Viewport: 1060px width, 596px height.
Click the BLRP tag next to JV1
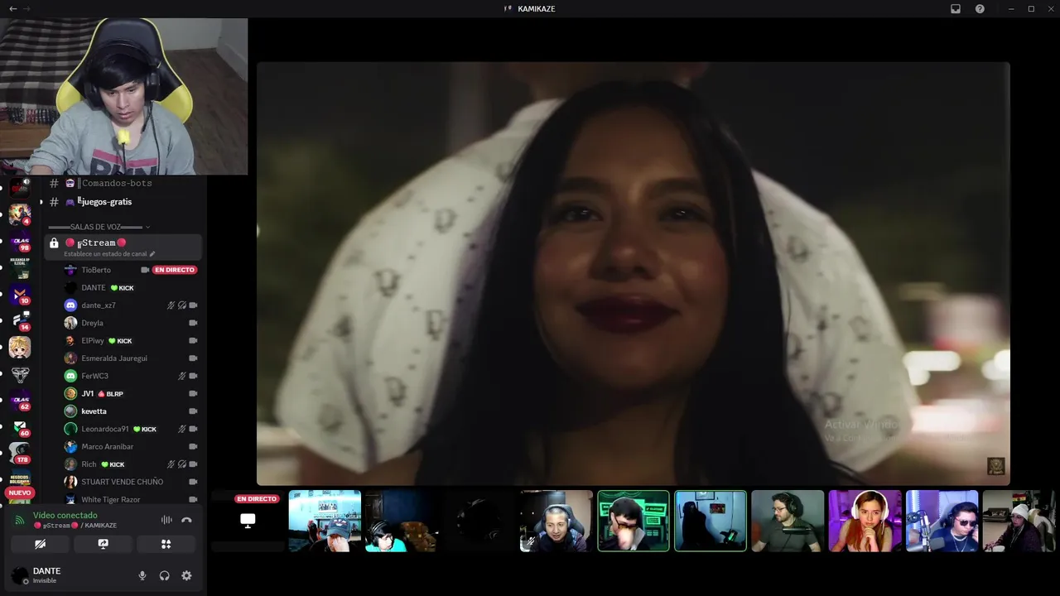tap(111, 393)
